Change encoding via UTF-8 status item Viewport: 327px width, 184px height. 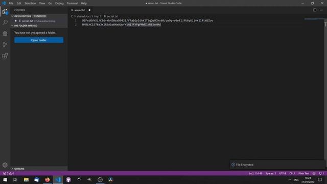point(283,173)
